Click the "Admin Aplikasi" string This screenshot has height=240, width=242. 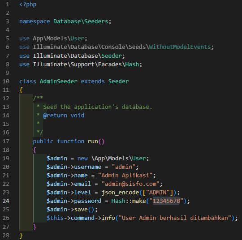(125, 176)
